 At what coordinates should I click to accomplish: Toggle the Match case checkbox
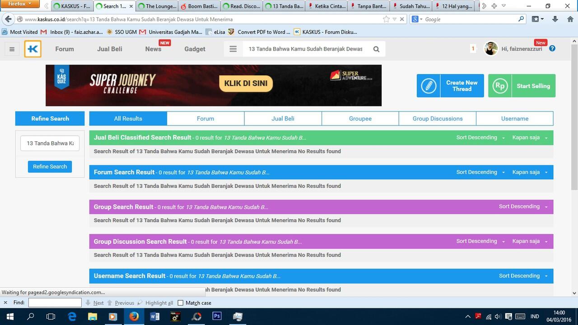[181, 303]
